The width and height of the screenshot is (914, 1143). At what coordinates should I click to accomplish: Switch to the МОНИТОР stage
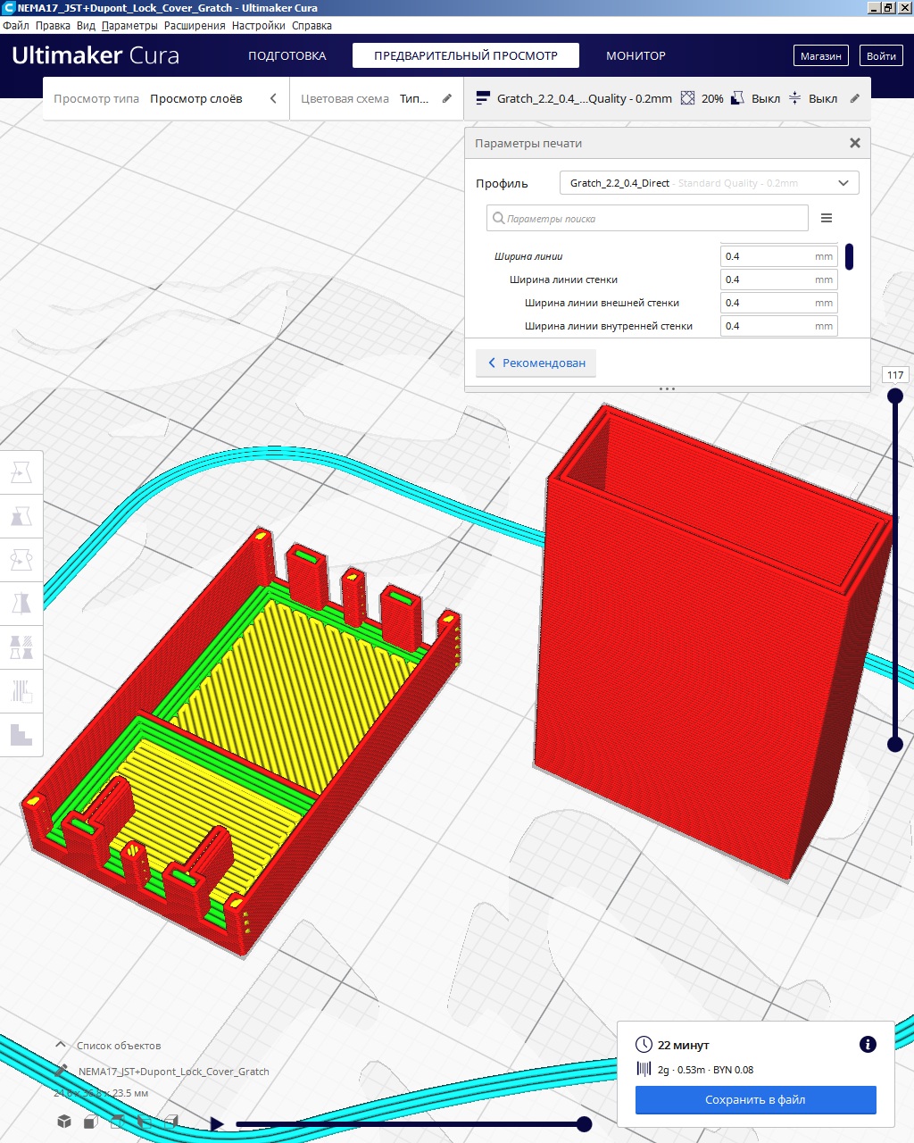636,55
